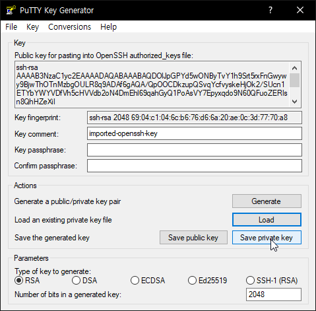
Task: Click the 'Key fingerprint:' label
Action: [38, 118]
